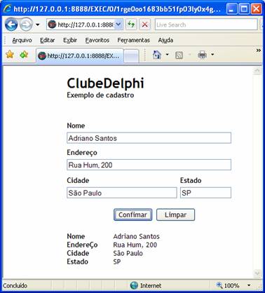Viewport: 265px width, 293px height.
Task: Open the Ajuda menu
Action: click(x=165, y=40)
